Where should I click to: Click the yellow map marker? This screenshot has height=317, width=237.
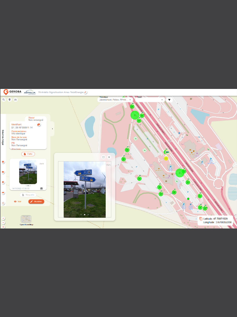click(x=166, y=158)
